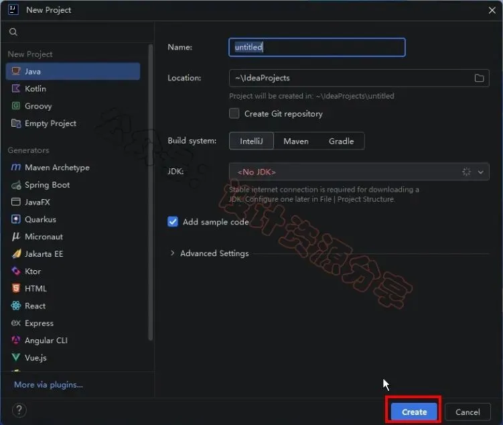
Task: Click the IntelliJ IDEA logo in title bar
Action: coord(13,9)
